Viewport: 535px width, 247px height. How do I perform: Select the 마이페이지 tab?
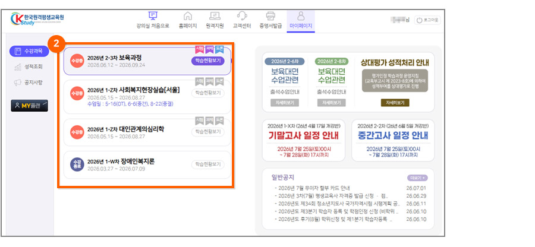coord(301,20)
